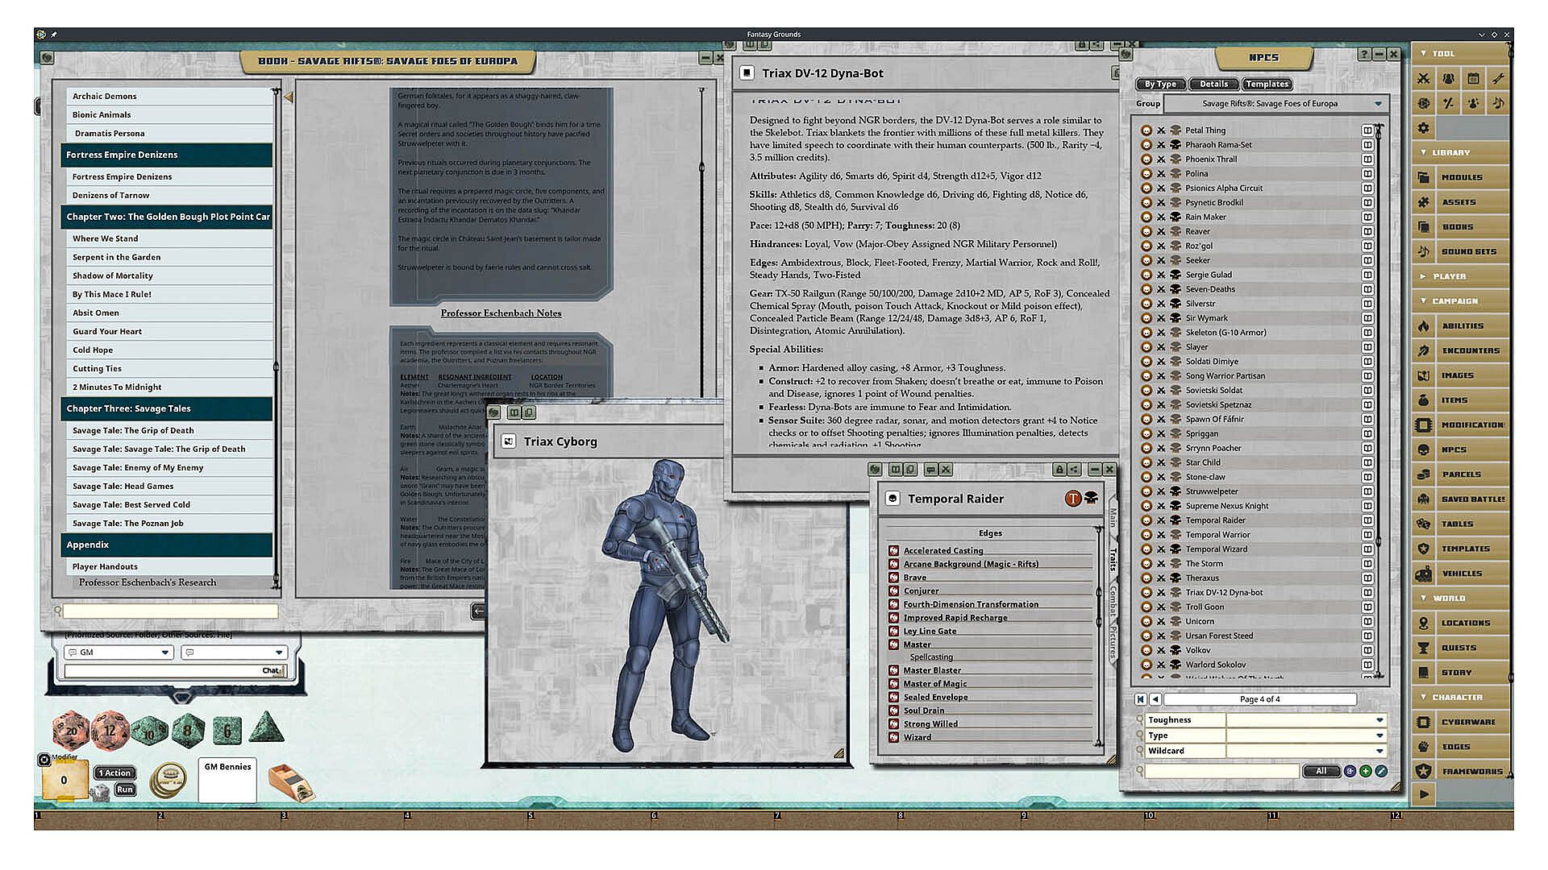Open Savage Tale: Head Games page
The image size is (1548, 870).
(170, 487)
